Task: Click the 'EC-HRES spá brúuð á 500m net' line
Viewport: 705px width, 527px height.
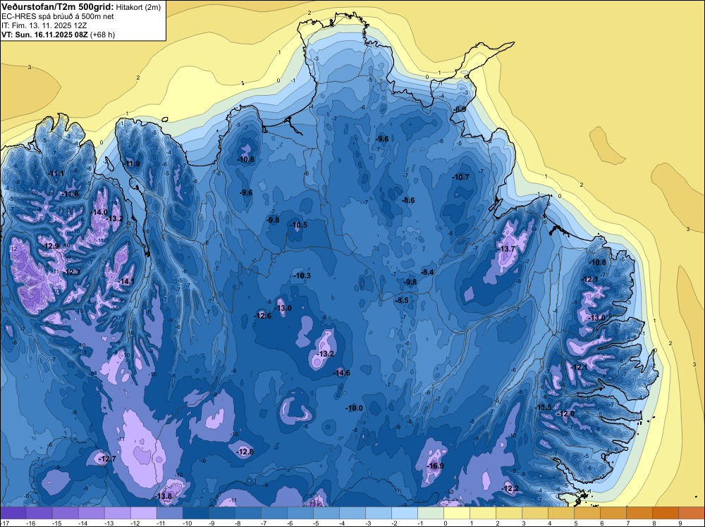Action: point(58,16)
